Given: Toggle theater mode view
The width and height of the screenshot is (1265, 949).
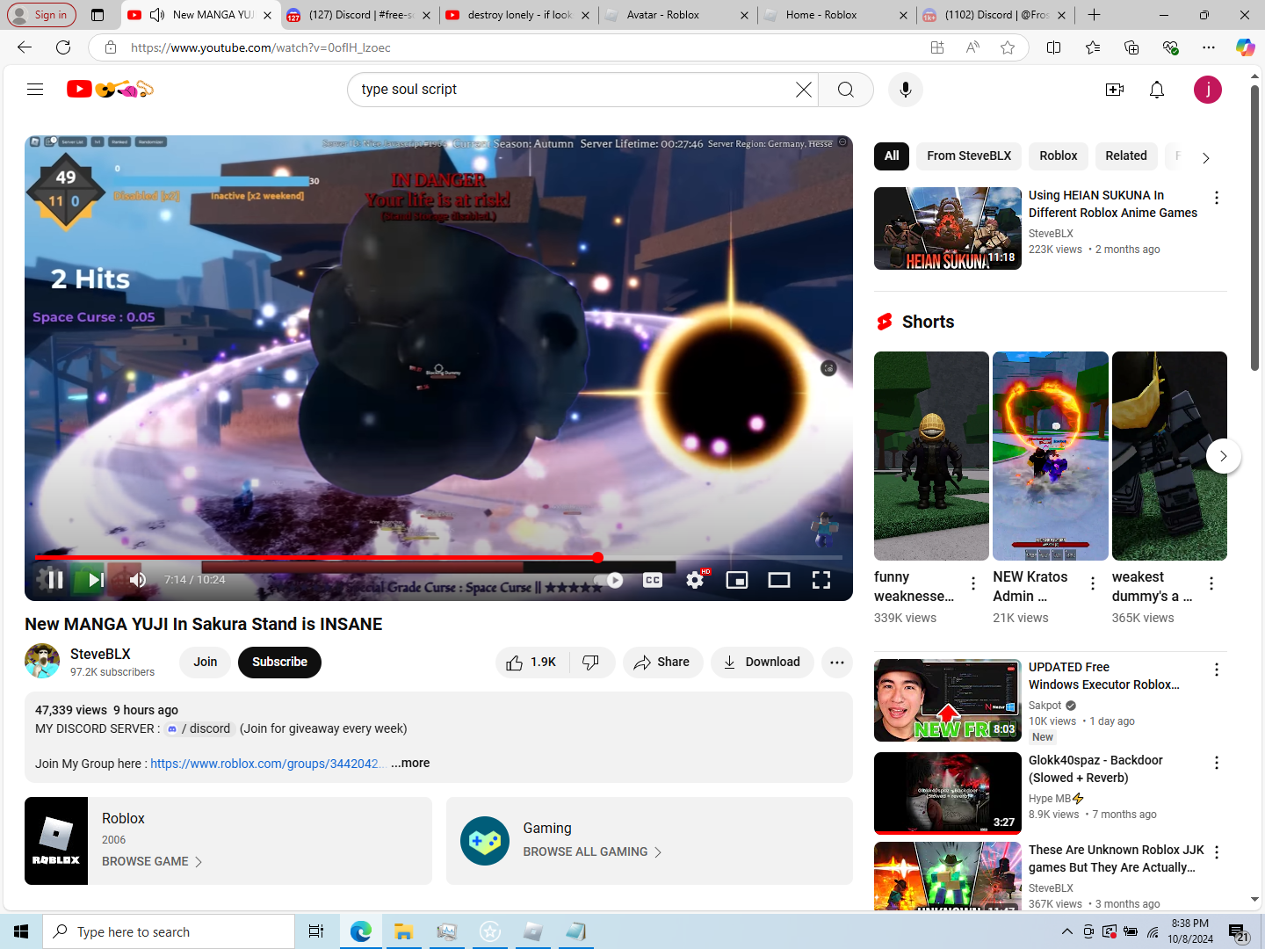Looking at the screenshot, I should [779, 580].
